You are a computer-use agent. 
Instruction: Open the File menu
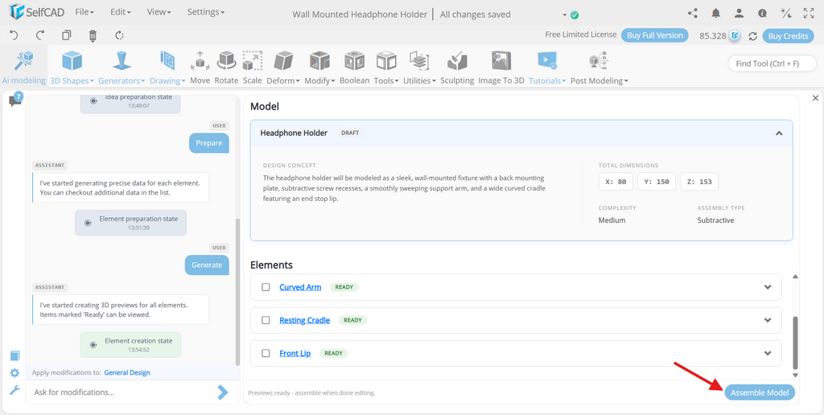pos(84,11)
